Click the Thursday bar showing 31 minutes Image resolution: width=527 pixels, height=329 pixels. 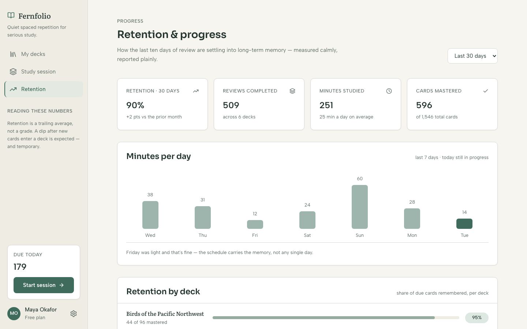202,218
